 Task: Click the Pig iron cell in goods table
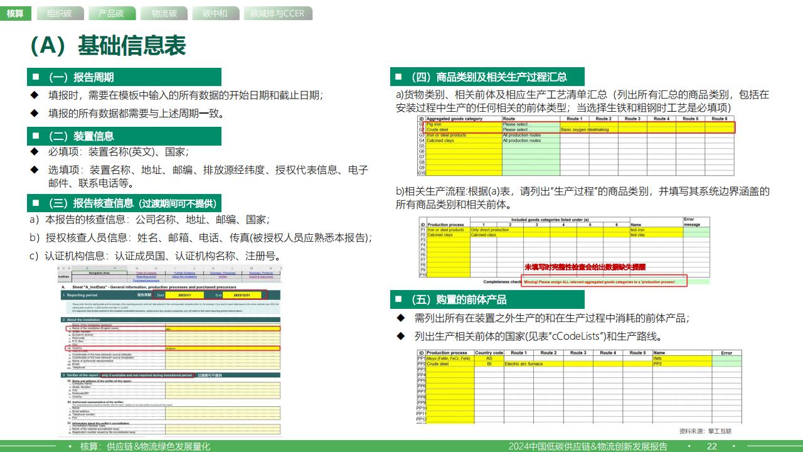(464, 124)
